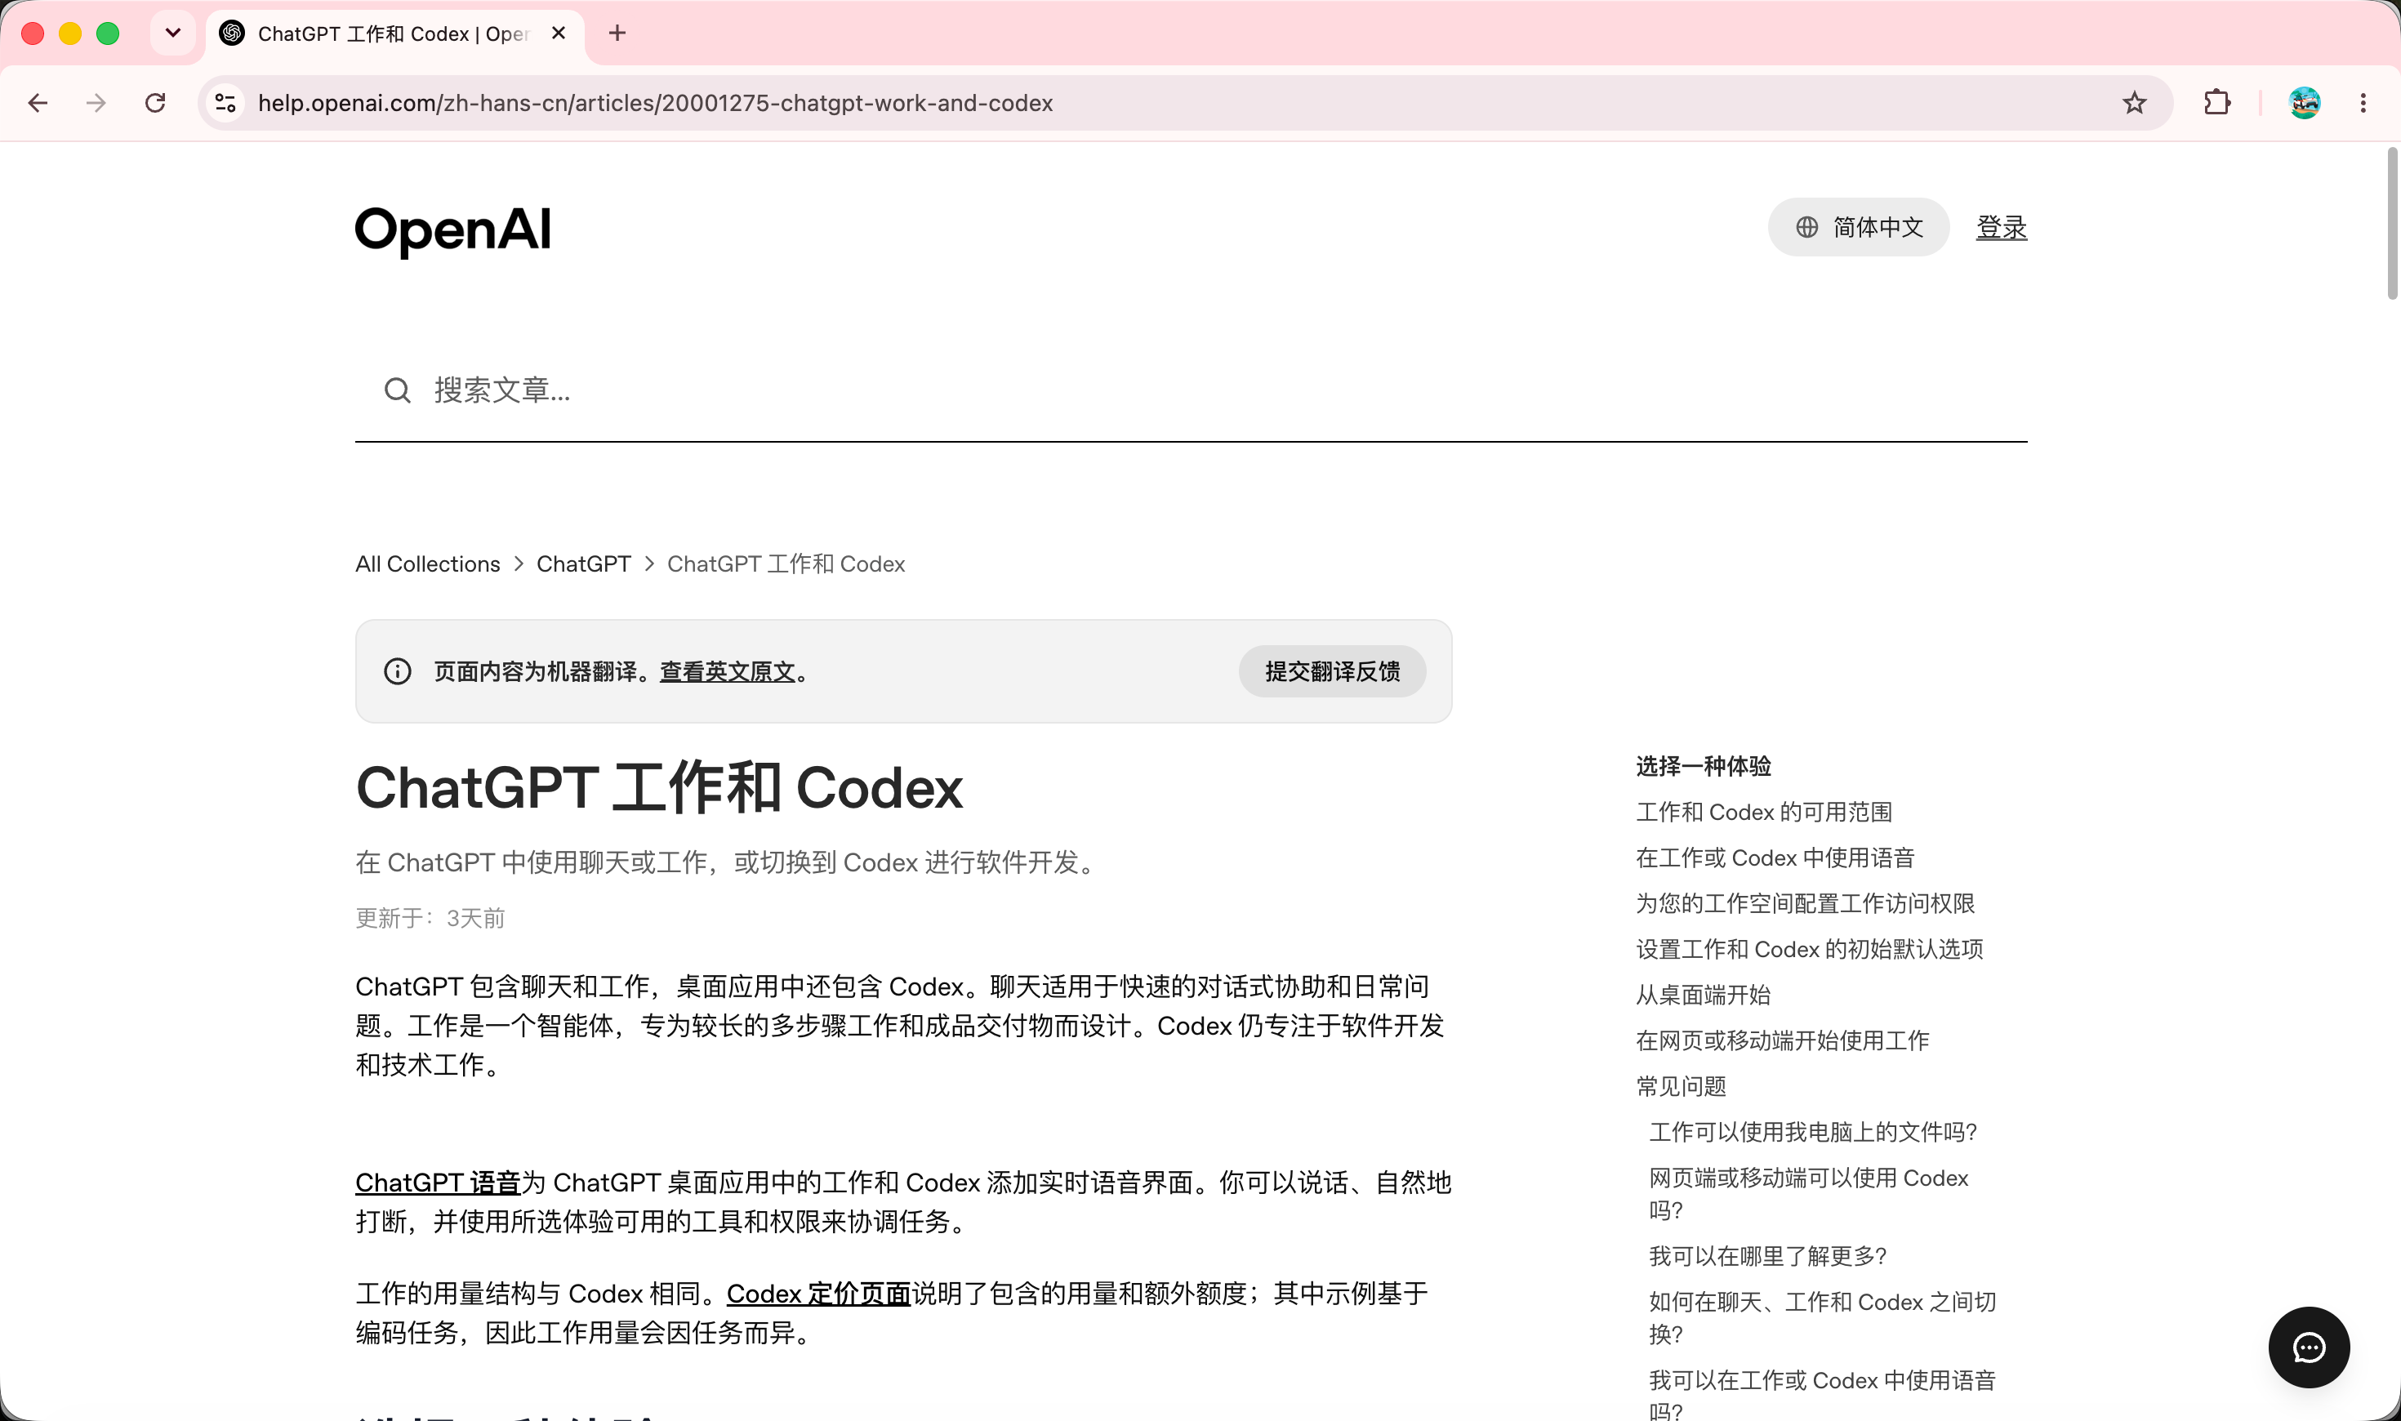Click the address bar URL
This screenshot has width=2401, height=1421.
point(655,104)
